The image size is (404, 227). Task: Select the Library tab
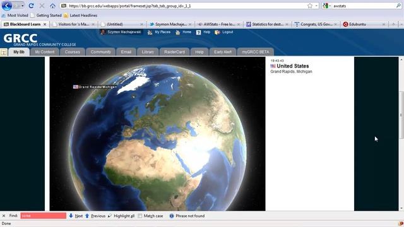(148, 52)
